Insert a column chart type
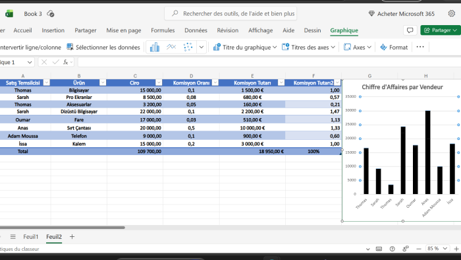 click(x=155, y=47)
